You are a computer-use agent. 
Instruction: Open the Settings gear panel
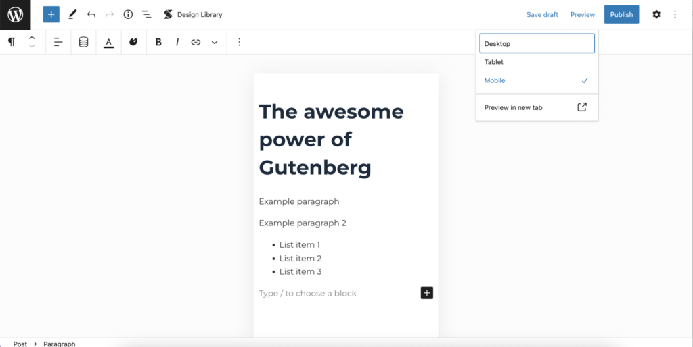(x=656, y=14)
